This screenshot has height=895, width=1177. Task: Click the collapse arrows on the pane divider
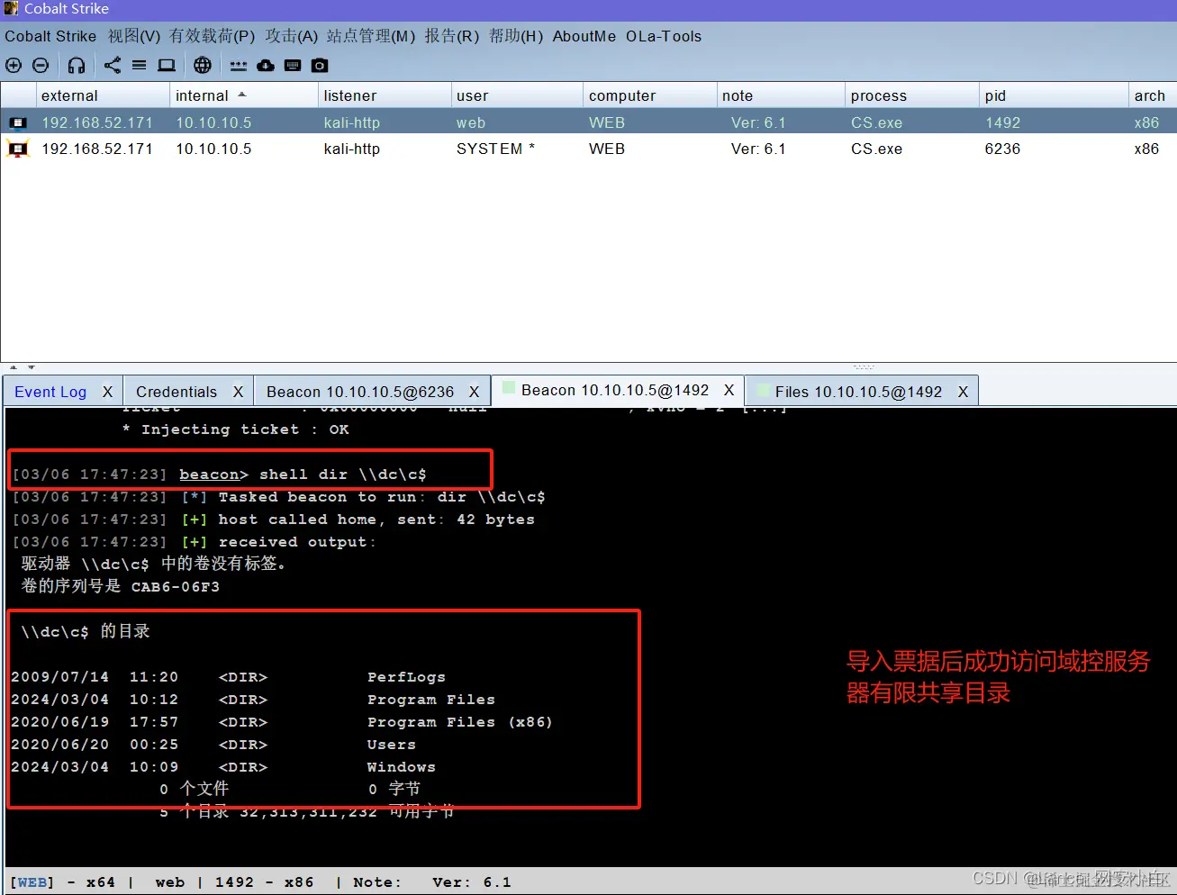[x=22, y=367]
